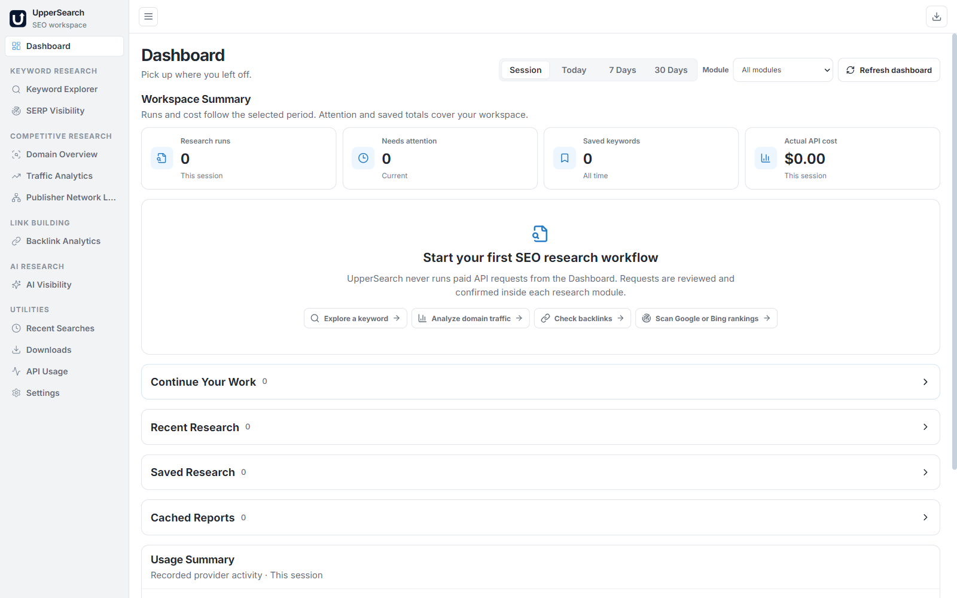Open API Usage page
The height and width of the screenshot is (598, 957).
65,371
